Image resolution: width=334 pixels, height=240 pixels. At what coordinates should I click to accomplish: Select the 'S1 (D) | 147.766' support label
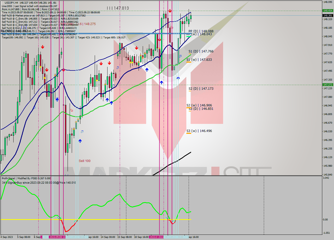(201, 51)
